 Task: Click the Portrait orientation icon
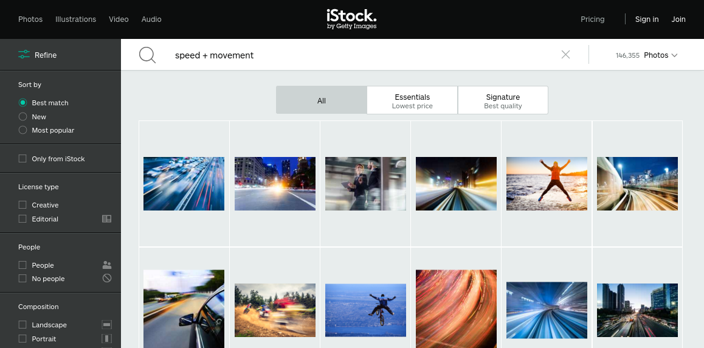coord(107,339)
